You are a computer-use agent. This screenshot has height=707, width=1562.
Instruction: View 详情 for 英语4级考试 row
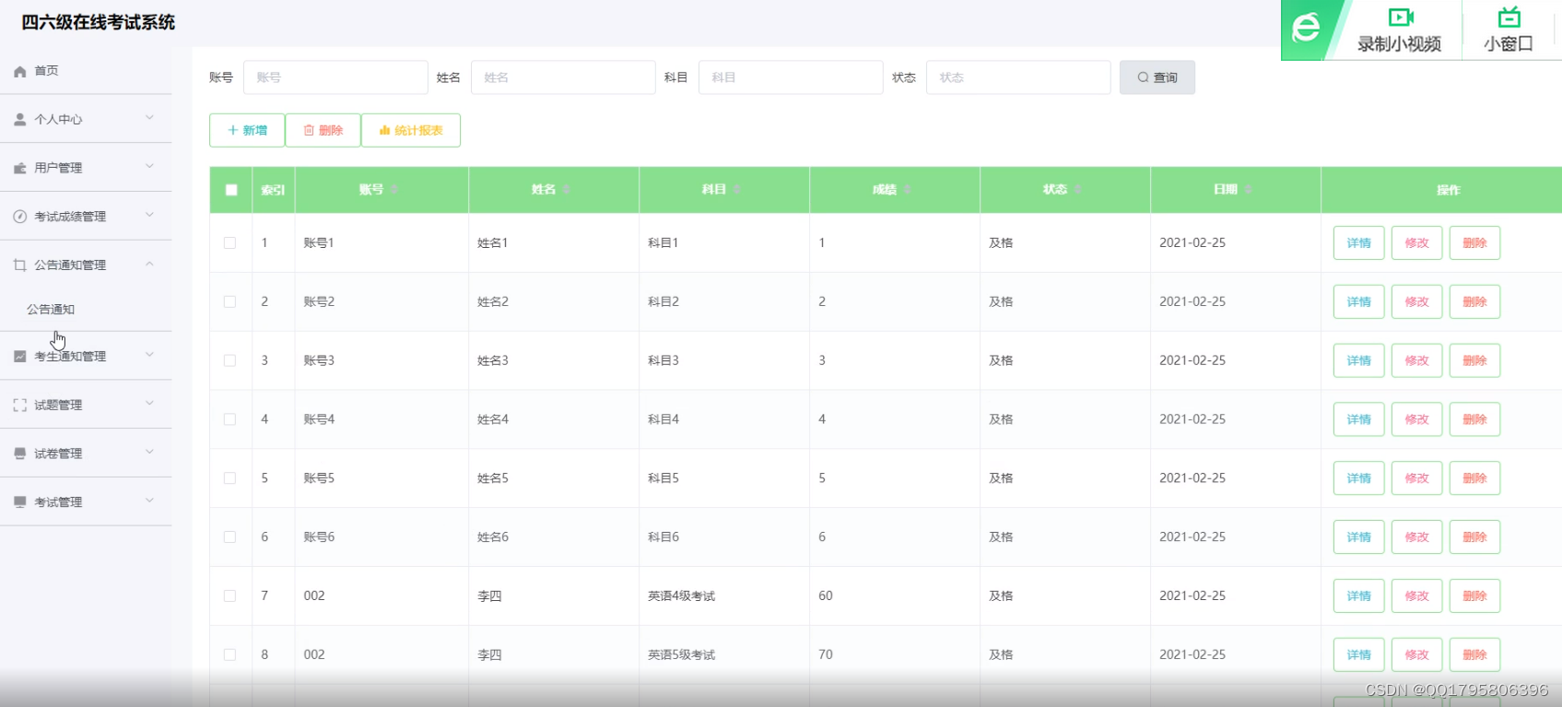click(1358, 596)
